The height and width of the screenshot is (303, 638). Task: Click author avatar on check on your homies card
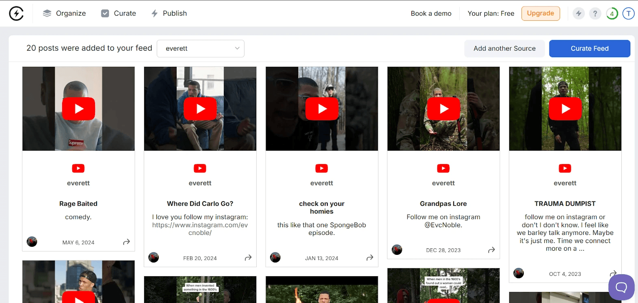click(x=275, y=257)
